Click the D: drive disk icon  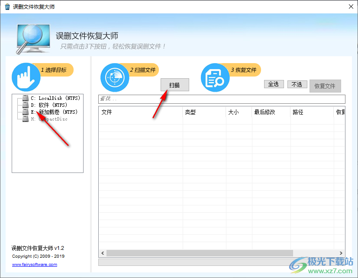tap(26, 105)
